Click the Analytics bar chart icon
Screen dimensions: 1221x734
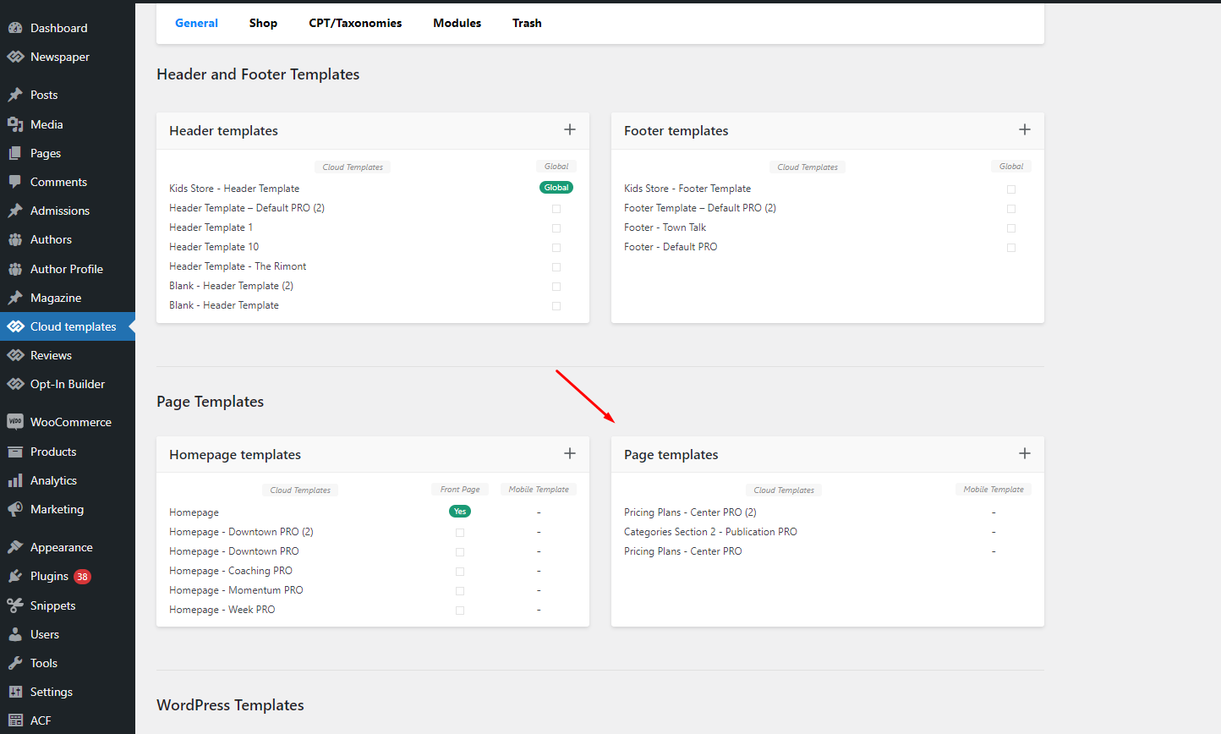coord(15,480)
